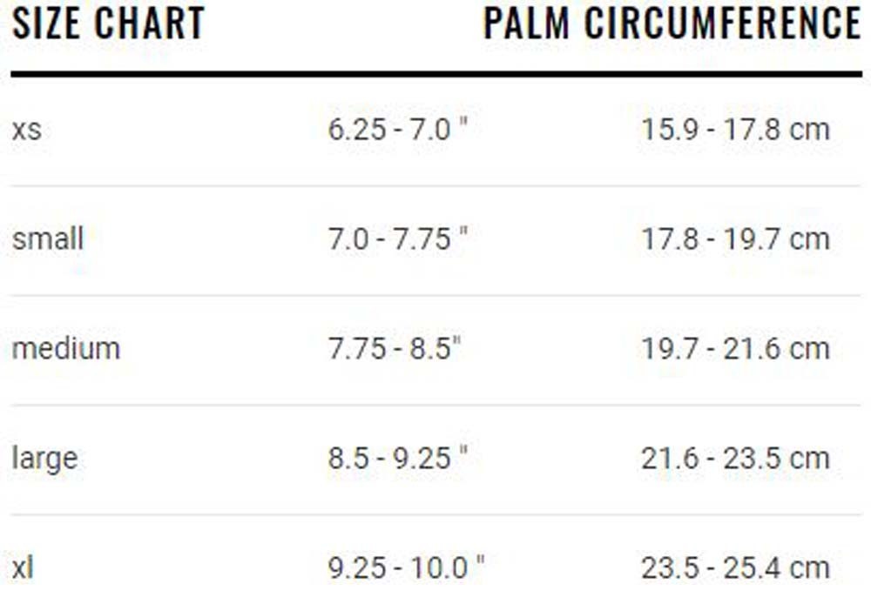Viewport: 871px width, 604px height.
Task: Click the thick black rule under the headings
Action: (435, 75)
